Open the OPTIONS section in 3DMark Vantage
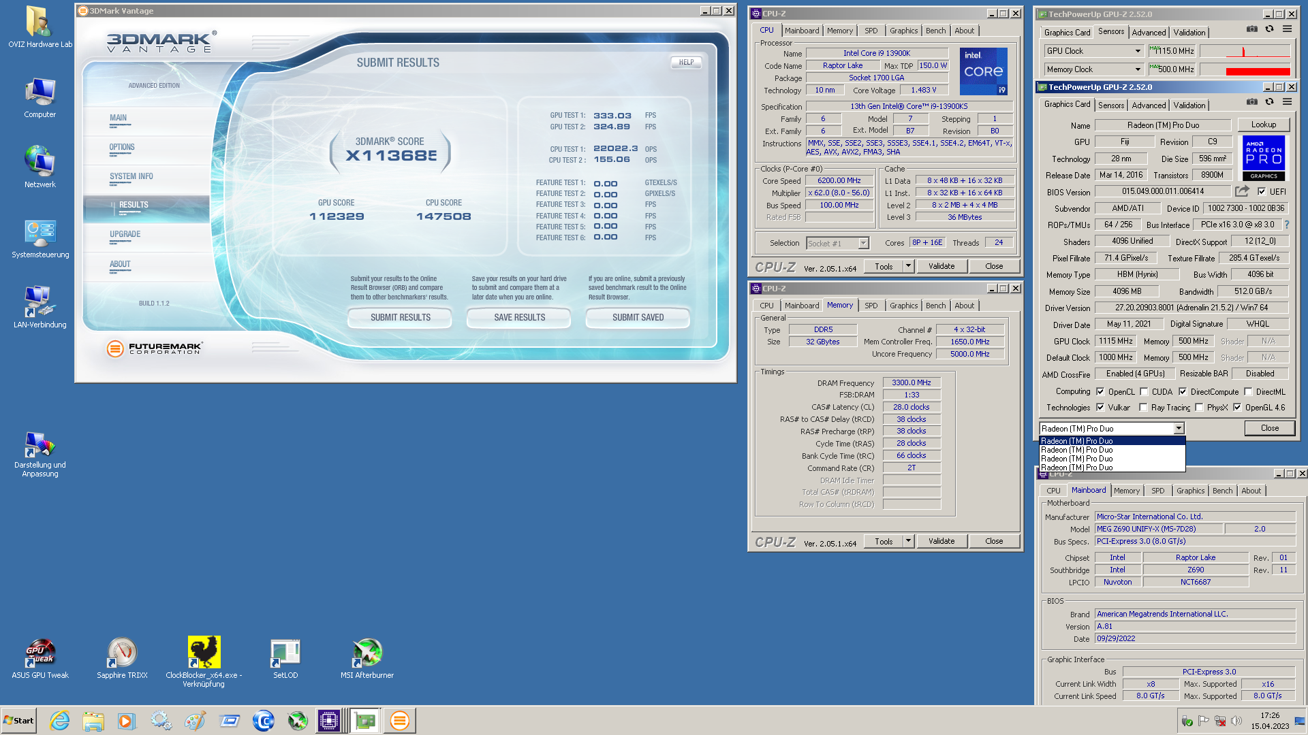This screenshot has height=735, width=1308. coord(122,148)
